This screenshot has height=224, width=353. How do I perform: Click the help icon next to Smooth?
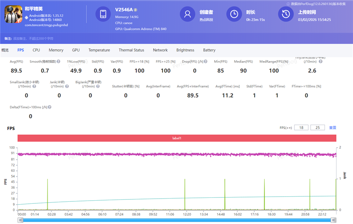(x=58, y=61)
